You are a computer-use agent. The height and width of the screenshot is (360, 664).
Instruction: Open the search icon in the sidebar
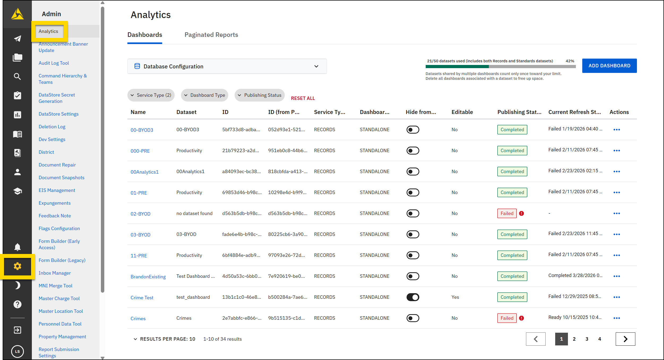pyautogui.click(x=17, y=76)
